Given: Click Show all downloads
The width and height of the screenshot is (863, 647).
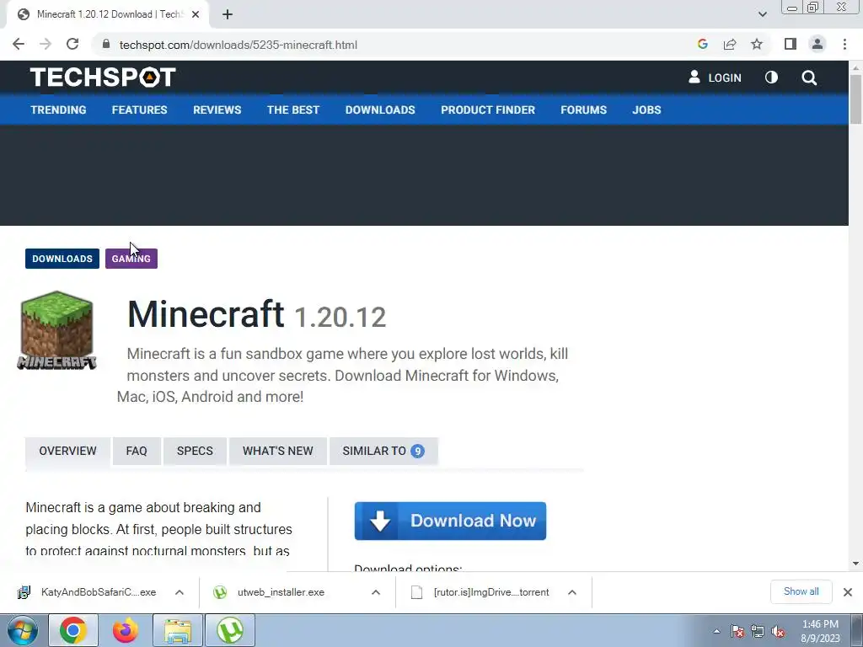Looking at the screenshot, I should tap(801, 591).
